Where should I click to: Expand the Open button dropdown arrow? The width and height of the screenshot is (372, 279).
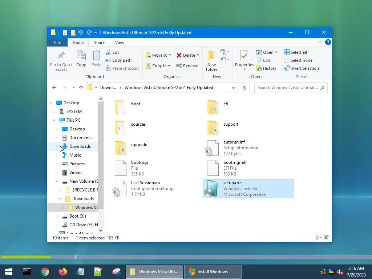click(x=276, y=52)
